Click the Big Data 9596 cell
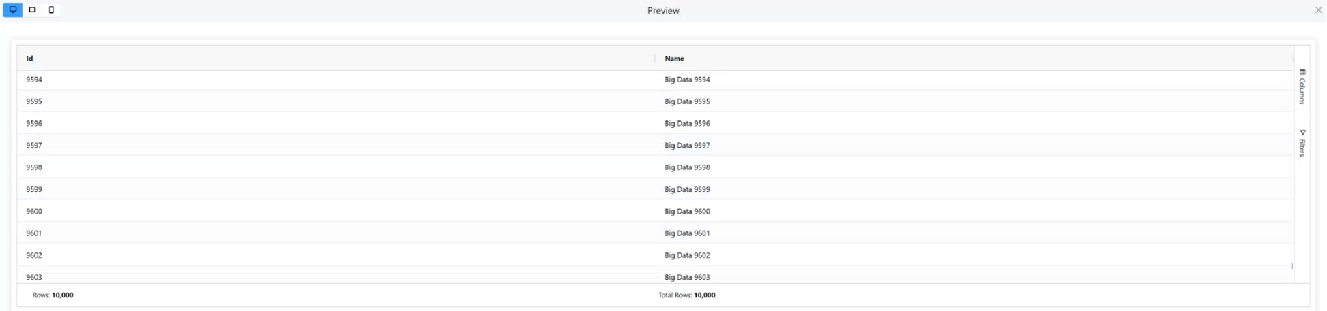The height and width of the screenshot is (311, 1327). tap(687, 124)
